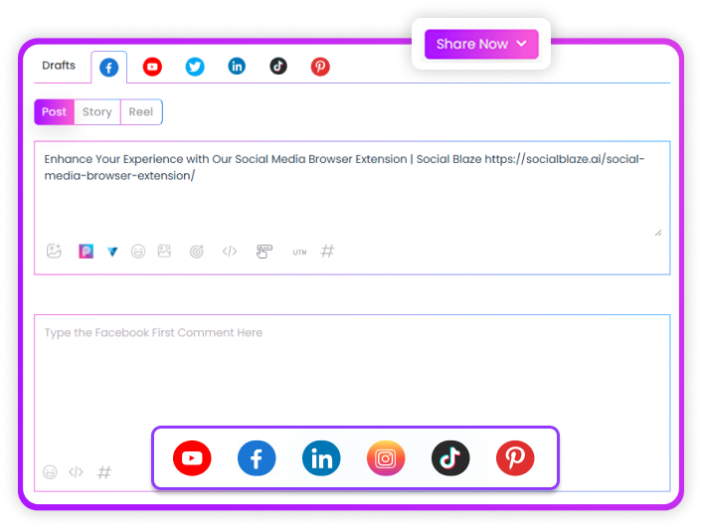Open the small TikTok tab in the top row
Screen dimensions: 702x529
278,67
